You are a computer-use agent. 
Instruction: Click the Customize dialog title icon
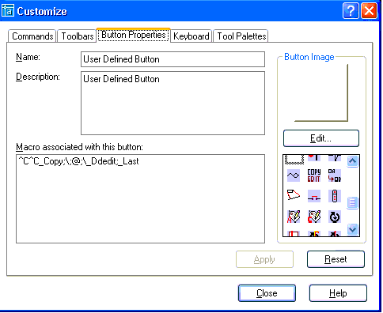click(8, 11)
